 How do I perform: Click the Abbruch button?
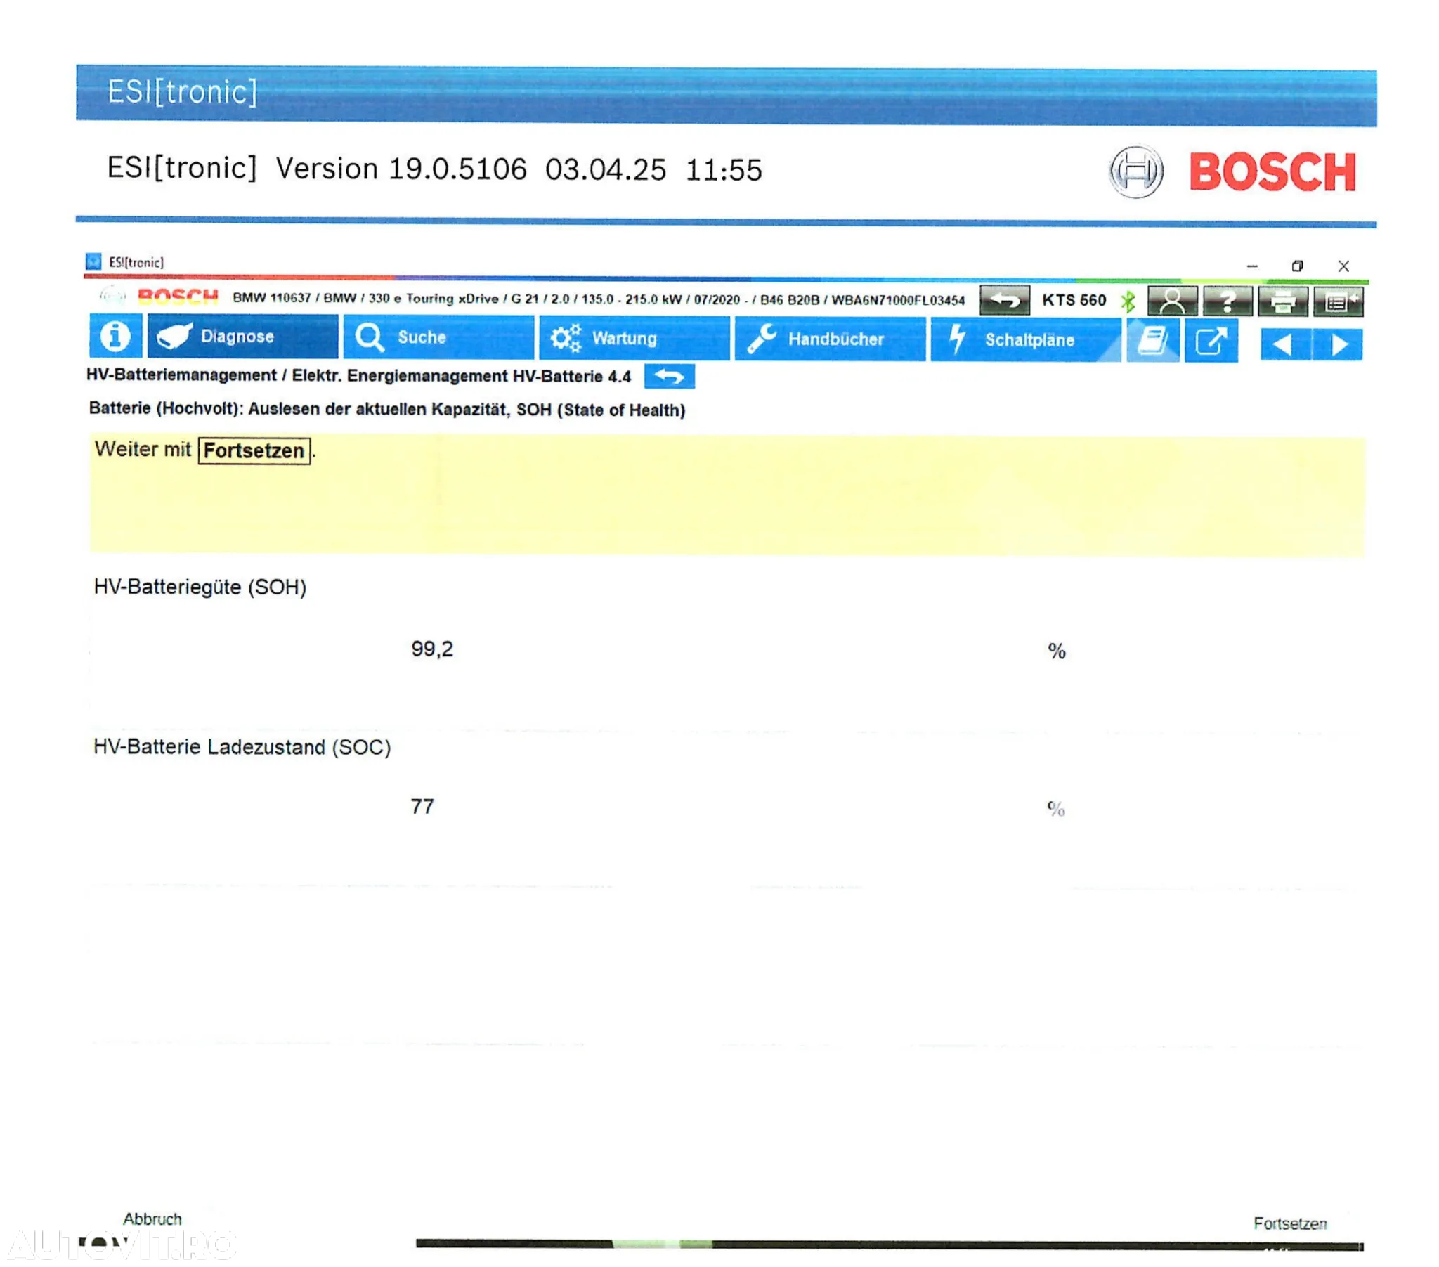(x=152, y=1219)
